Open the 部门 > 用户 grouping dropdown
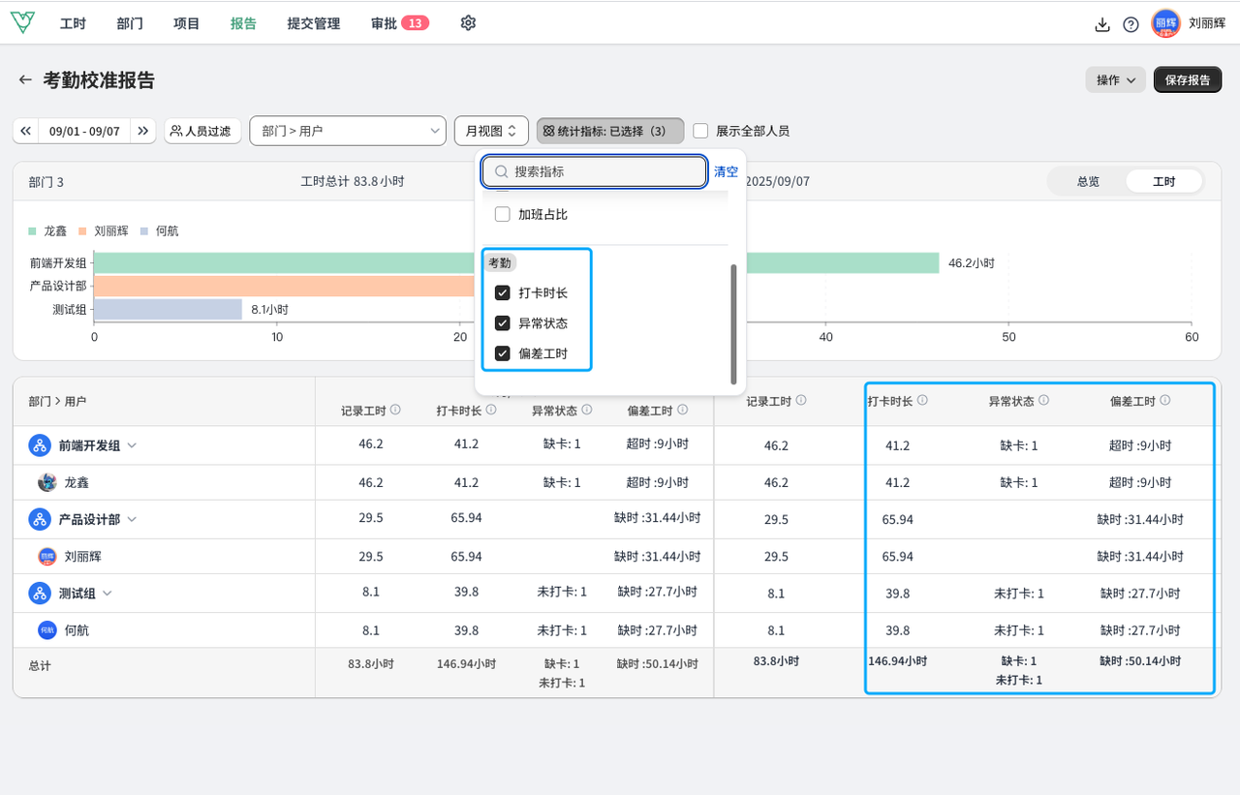The width and height of the screenshot is (1240, 795). tap(347, 131)
